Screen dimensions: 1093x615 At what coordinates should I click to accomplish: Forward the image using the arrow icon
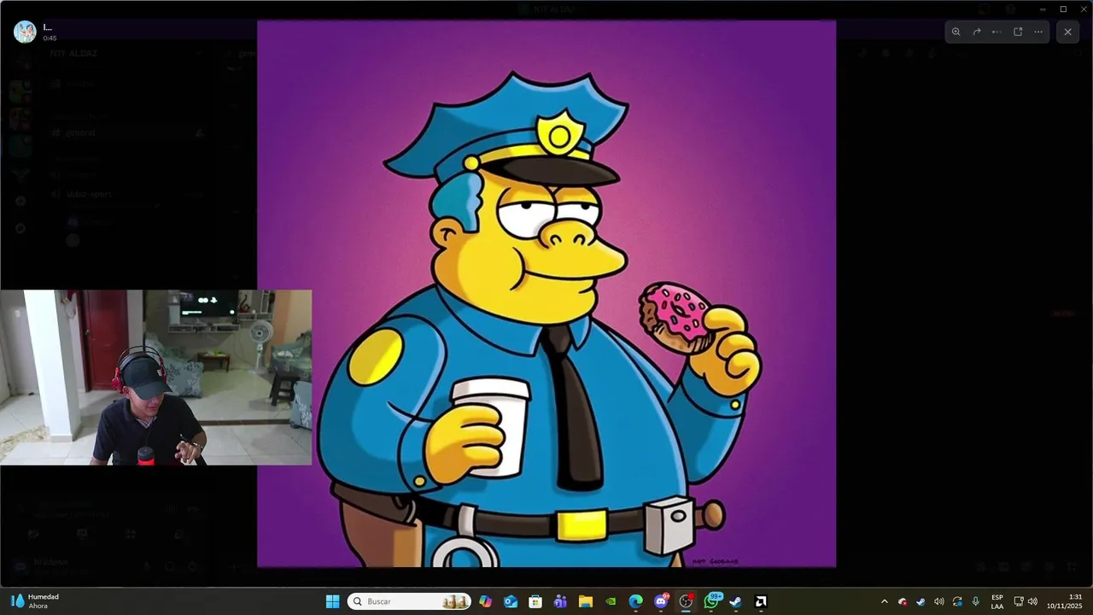977,32
